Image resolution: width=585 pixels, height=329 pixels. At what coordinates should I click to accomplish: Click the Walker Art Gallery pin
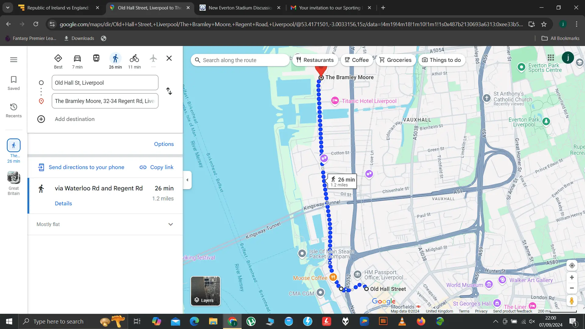tap(502, 279)
